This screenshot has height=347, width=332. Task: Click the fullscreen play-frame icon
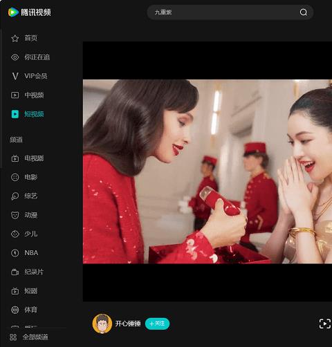tap(325, 323)
